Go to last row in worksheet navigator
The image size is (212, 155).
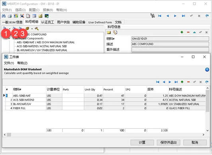[x=176, y=82]
